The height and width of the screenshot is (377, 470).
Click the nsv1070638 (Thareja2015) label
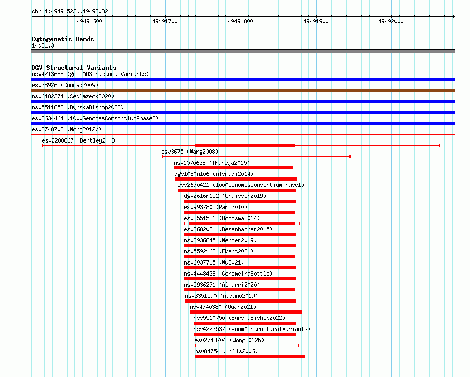click(212, 163)
